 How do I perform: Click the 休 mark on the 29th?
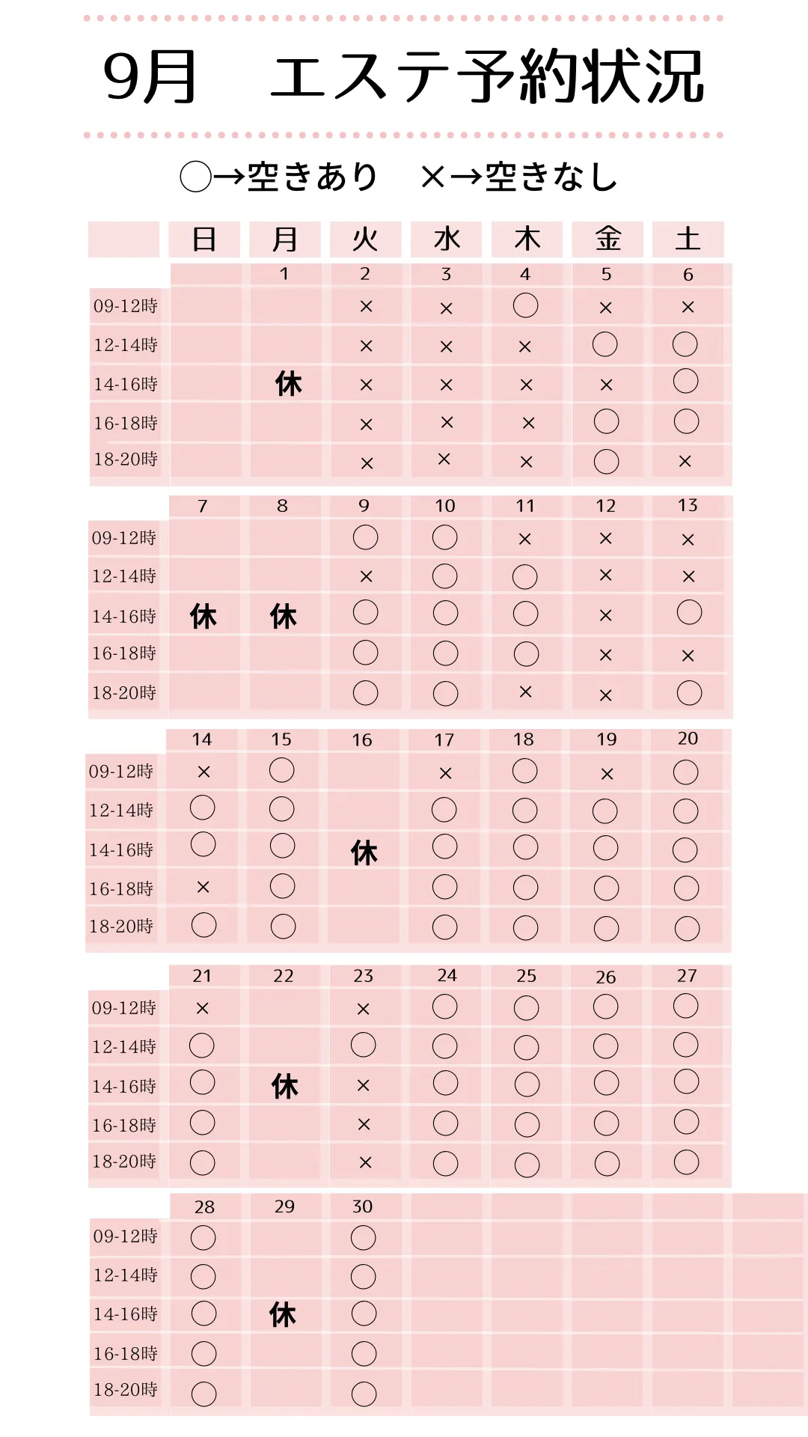pos(283,1314)
